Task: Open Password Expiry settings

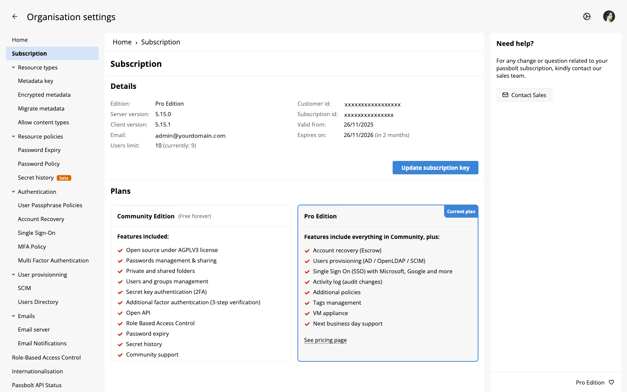Action: (39, 150)
